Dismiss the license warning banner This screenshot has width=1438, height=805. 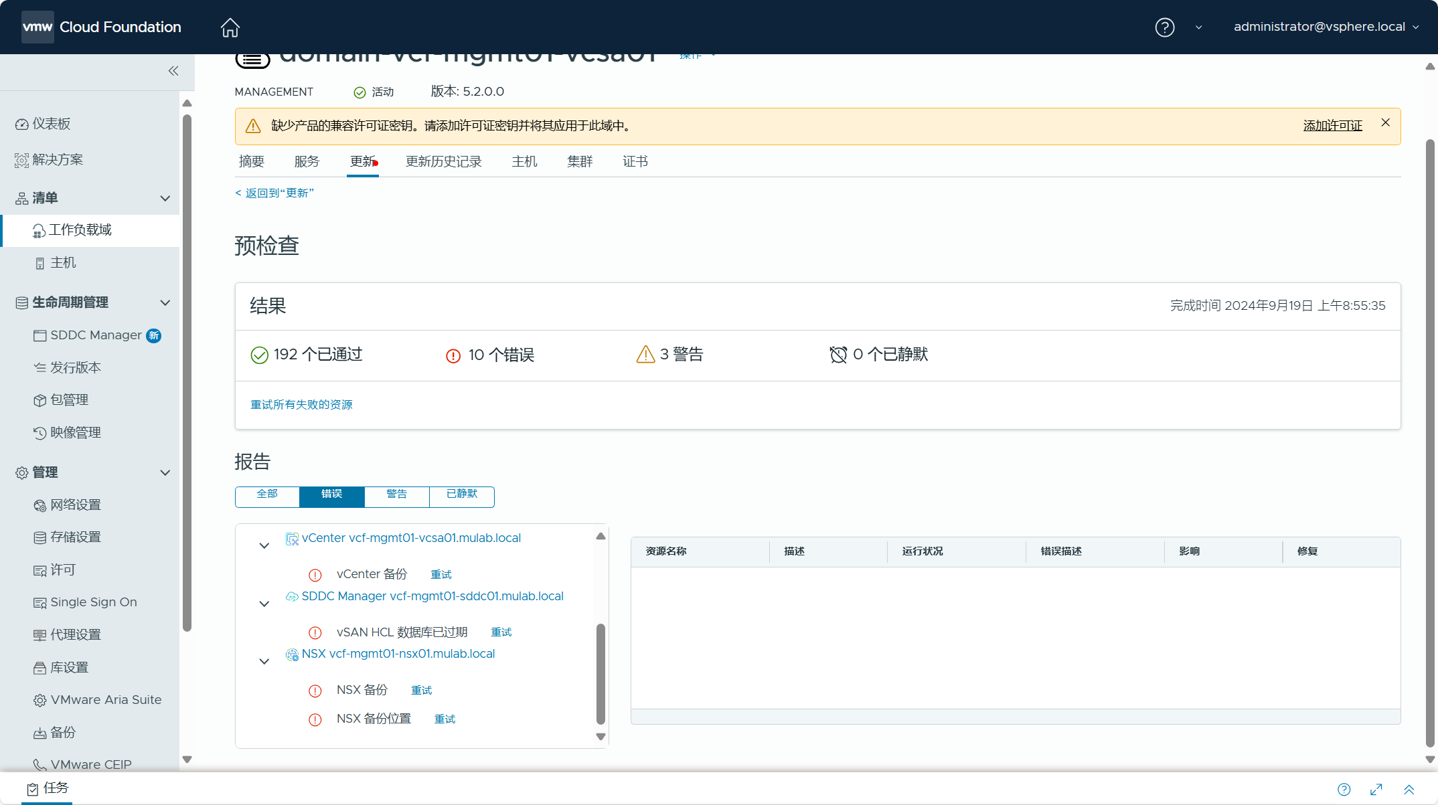(1385, 122)
